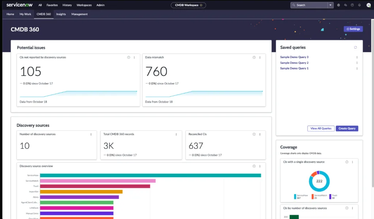This screenshot has width=374, height=219.
Task: Show info for Data mismatch card
Action: tap(254, 57)
